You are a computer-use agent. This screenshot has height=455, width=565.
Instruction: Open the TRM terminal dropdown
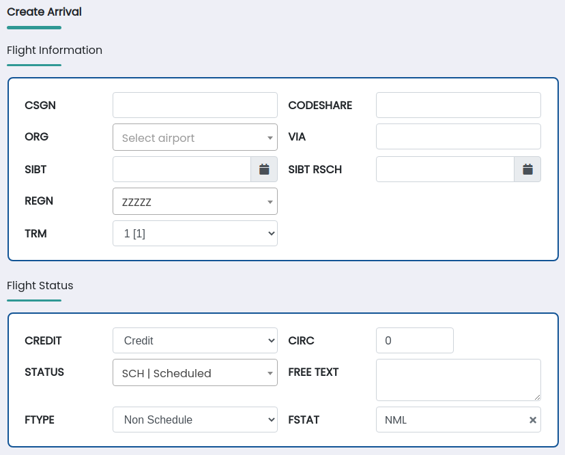(194, 233)
